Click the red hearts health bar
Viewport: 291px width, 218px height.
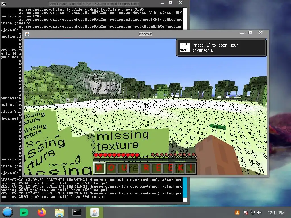tap(117, 155)
